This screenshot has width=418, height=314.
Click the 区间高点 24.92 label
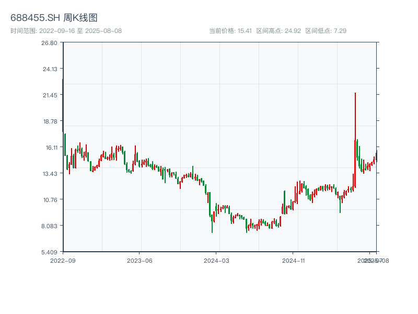[x=278, y=31]
